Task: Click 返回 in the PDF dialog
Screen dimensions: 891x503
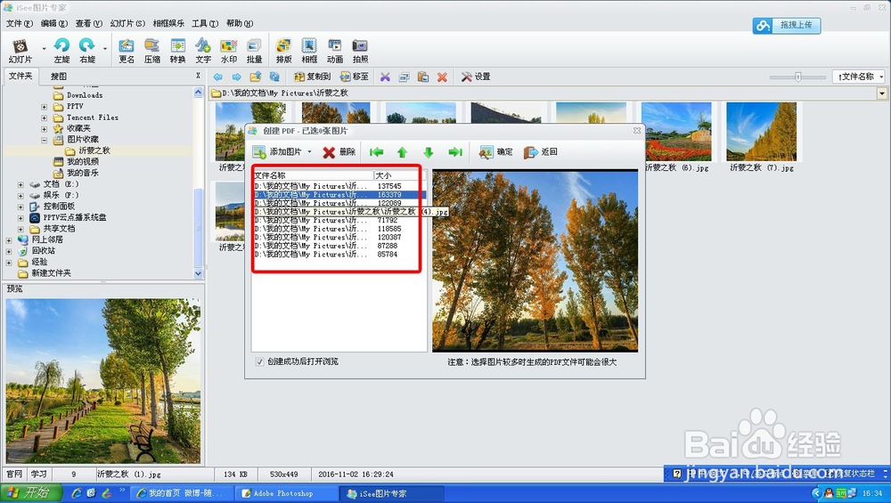Action: (541, 151)
